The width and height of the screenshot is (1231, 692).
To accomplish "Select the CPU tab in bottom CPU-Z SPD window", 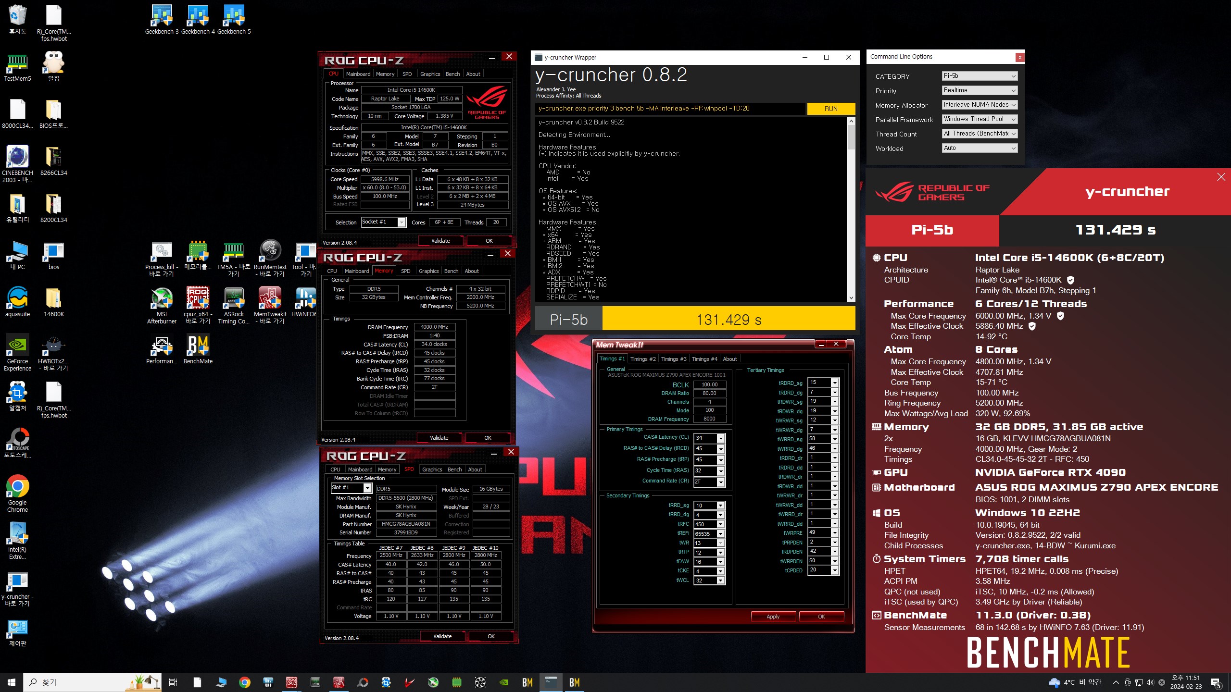I will coord(335,470).
